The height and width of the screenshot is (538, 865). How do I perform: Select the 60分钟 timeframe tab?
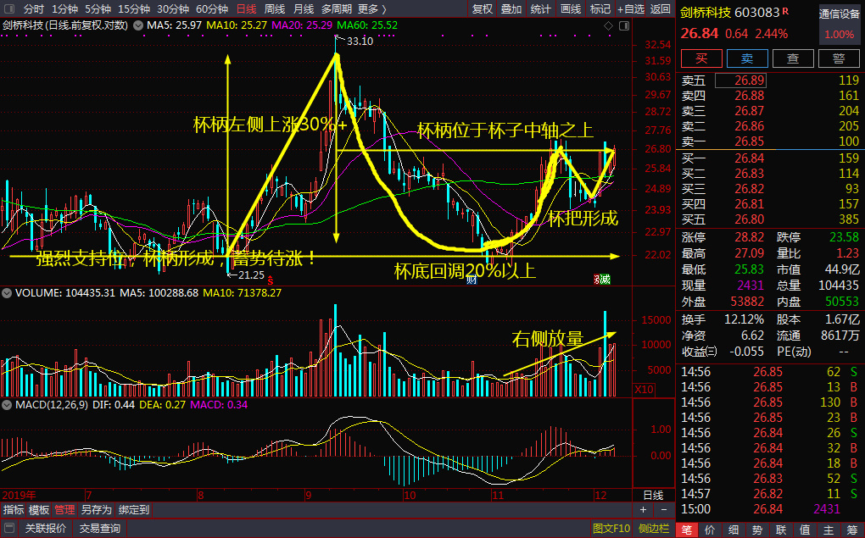(211, 8)
